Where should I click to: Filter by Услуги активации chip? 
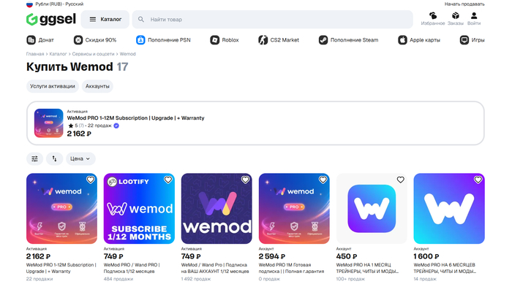(x=53, y=86)
